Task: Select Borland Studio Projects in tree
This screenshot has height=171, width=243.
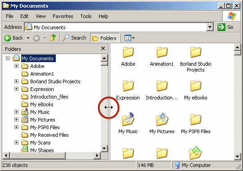Action: tap(55, 81)
